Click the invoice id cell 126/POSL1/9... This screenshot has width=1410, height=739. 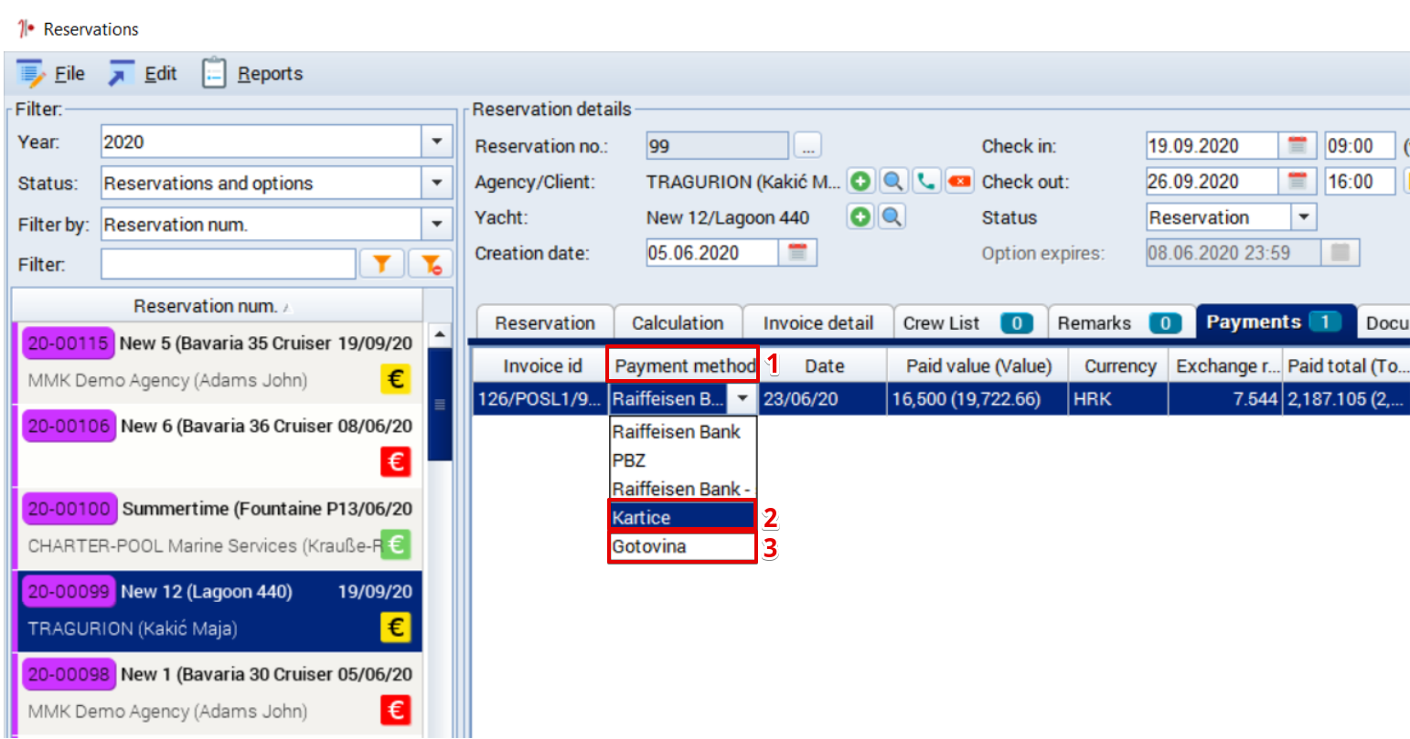[539, 399]
